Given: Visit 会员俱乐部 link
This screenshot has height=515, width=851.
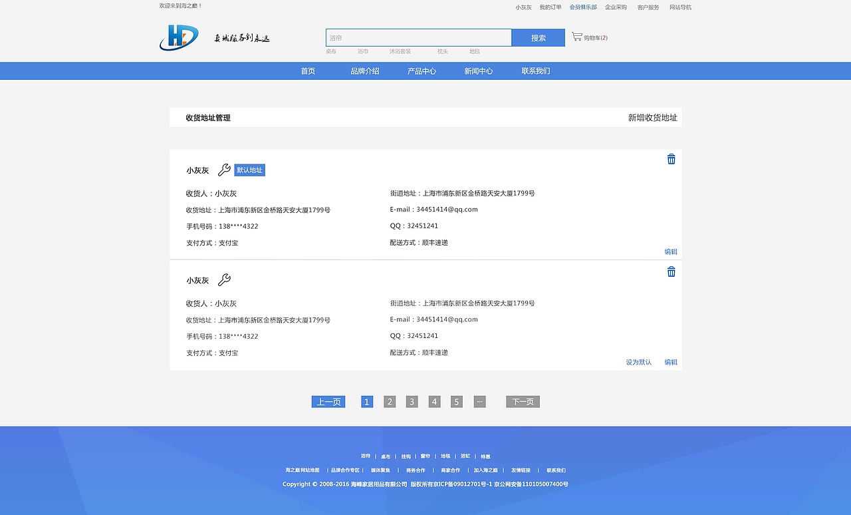Looking at the screenshot, I should pos(584,7).
